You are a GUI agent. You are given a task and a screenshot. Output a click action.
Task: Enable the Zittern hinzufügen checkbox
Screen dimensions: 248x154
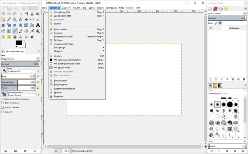[x=3, y=103]
